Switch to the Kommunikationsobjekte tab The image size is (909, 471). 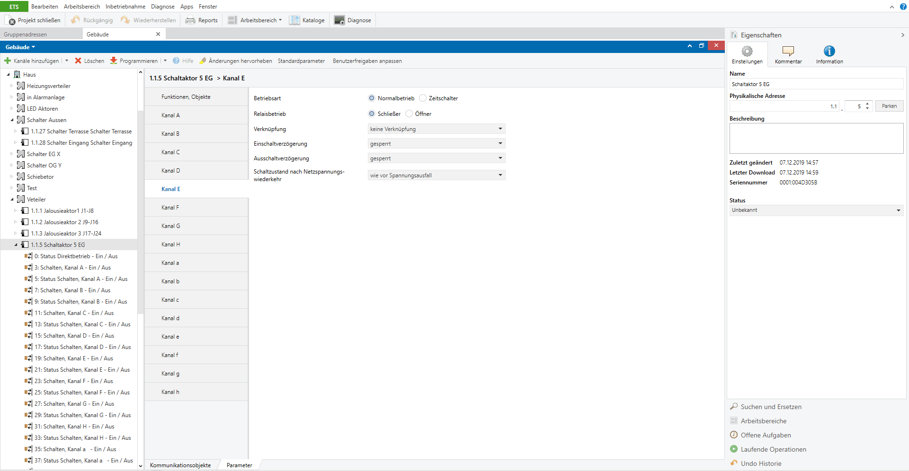[180, 465]
